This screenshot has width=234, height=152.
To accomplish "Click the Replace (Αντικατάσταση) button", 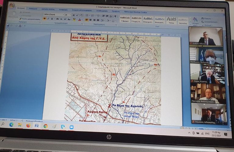I will pyautogui.click(x=209, y=22).
